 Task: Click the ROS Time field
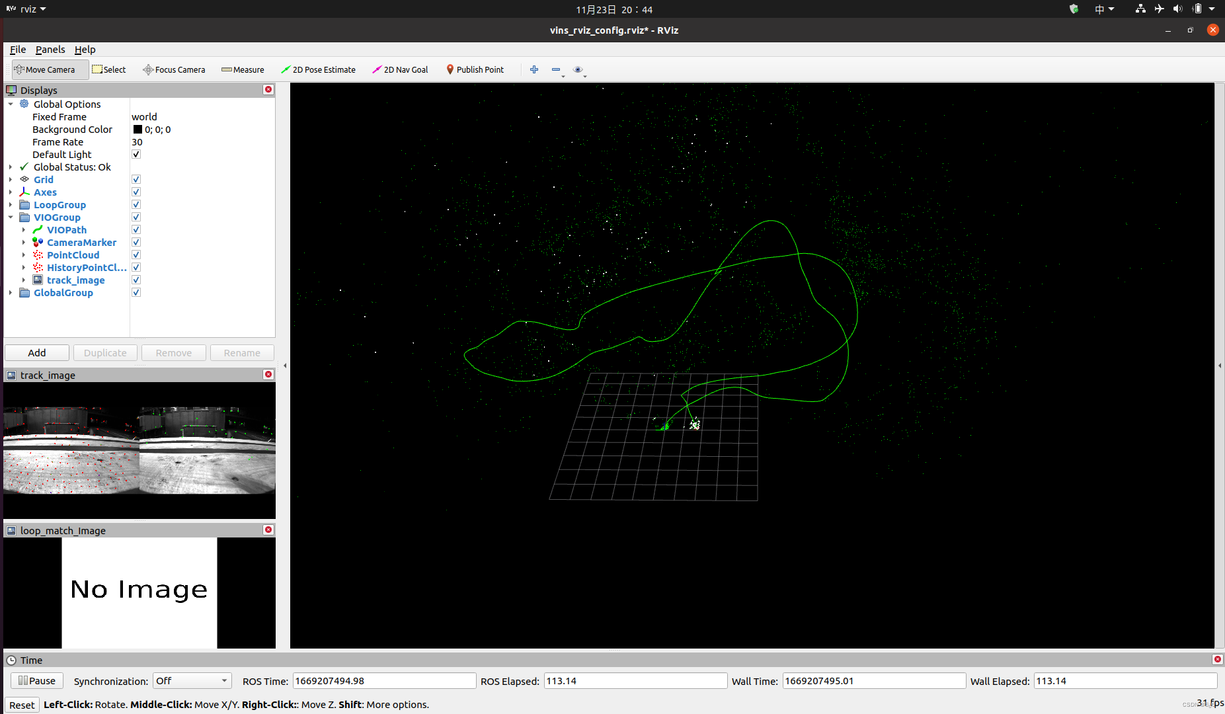[384, 680]
